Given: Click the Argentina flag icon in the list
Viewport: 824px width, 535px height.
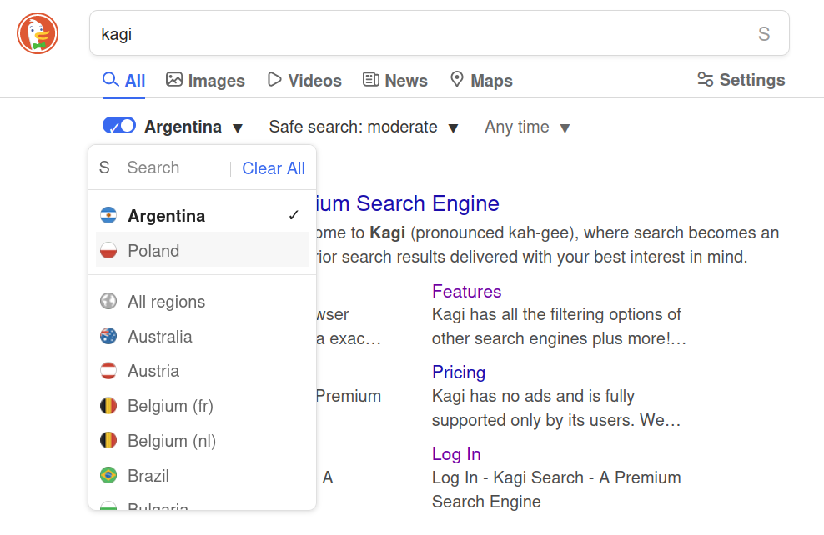Looking at the screenshot, I should click(x=108, y=216).
